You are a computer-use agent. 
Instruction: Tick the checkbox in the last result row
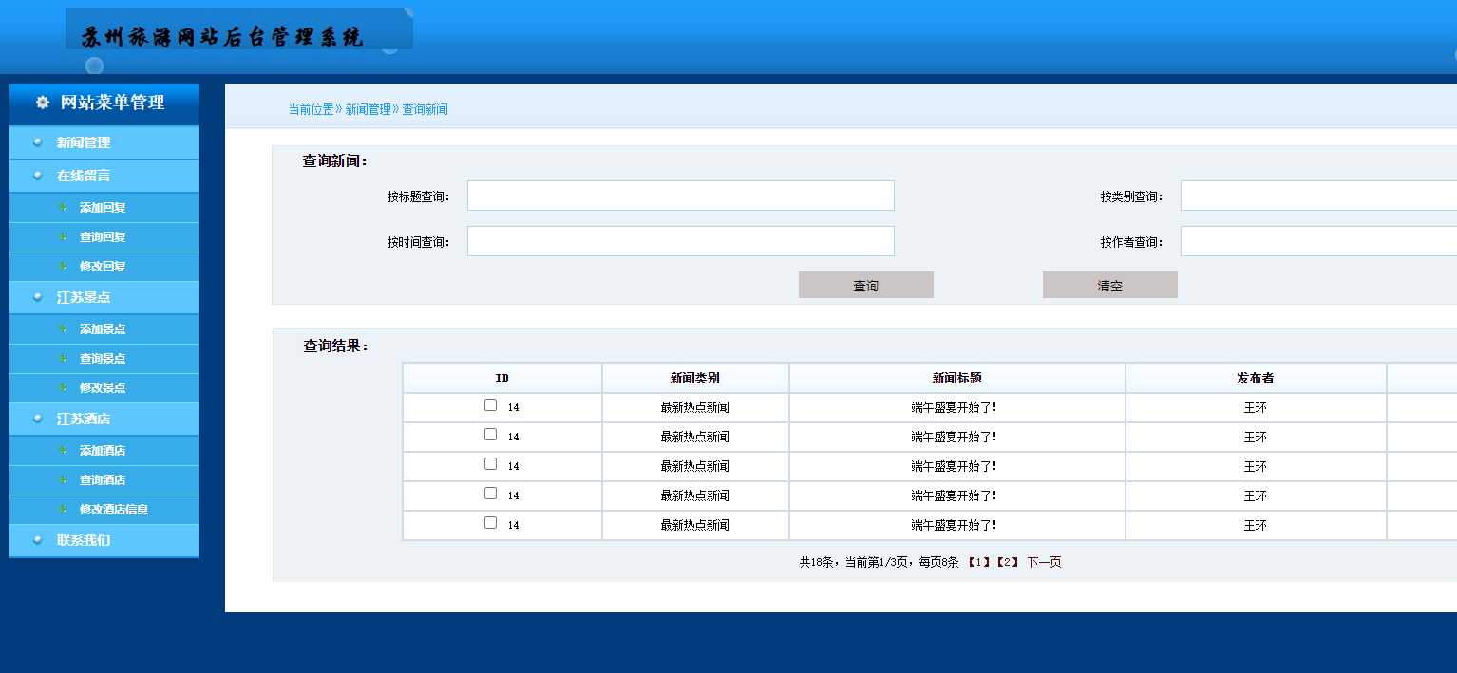point(490,522)
